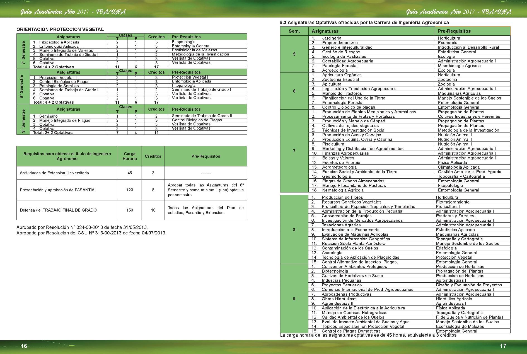Click 'Aprobado por Resolución Nº 324-00-2013' line
The height and width of the screenshot is (354, 527).
click(82, 227)
